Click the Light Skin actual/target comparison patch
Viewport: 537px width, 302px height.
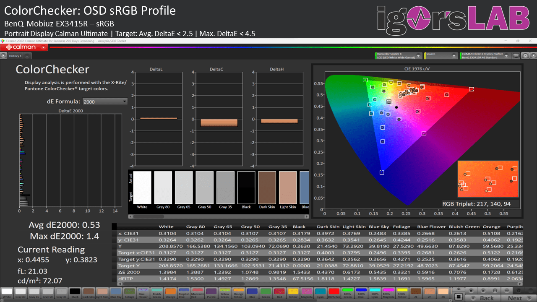(x=288, y=187)
